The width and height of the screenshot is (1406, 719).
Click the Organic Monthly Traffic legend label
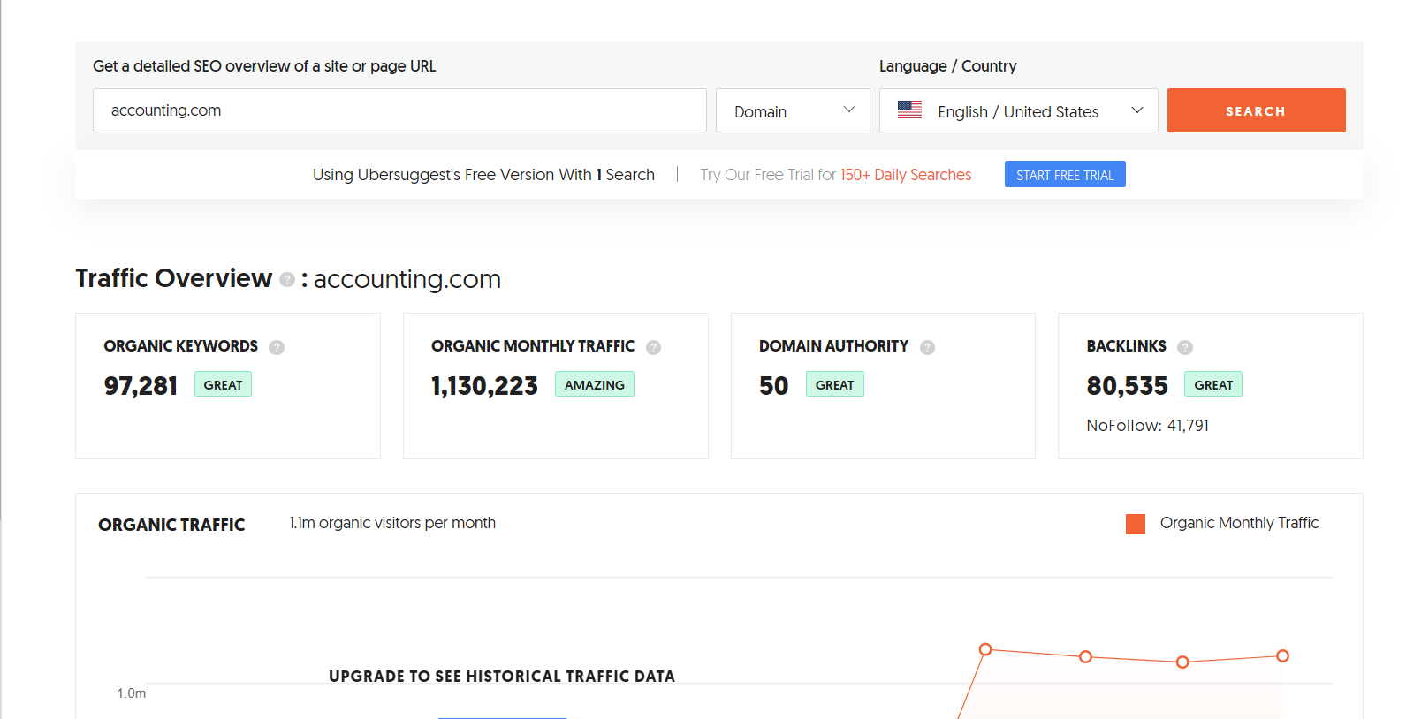click(x=1239, y=523)
